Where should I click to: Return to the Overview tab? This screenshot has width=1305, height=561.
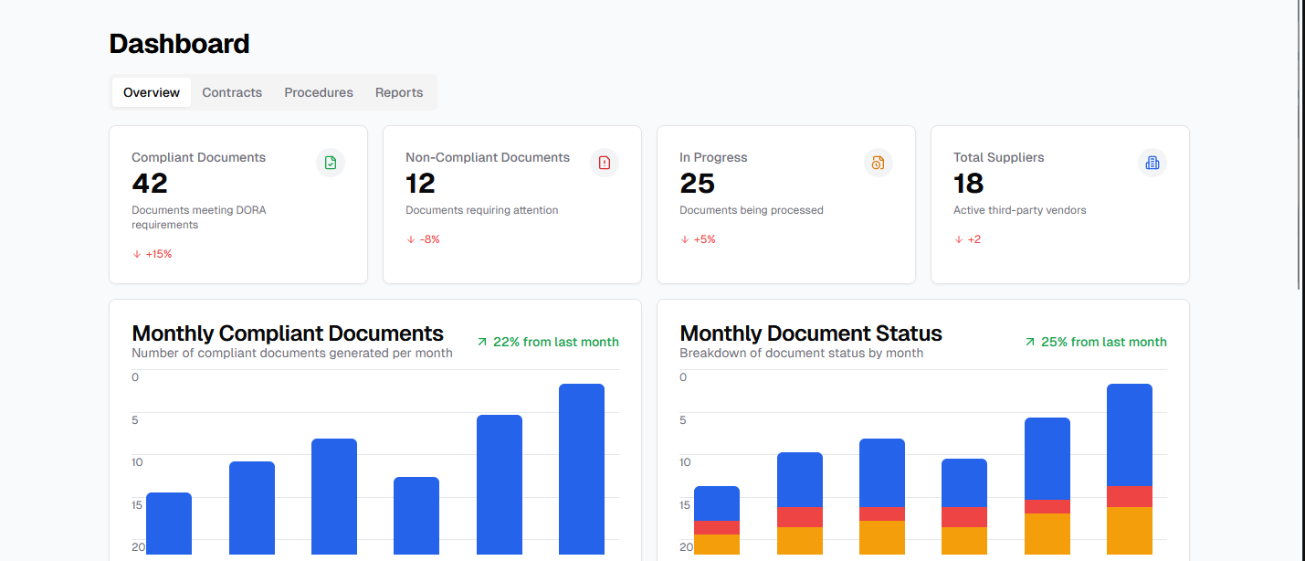(x=151, y=91)
